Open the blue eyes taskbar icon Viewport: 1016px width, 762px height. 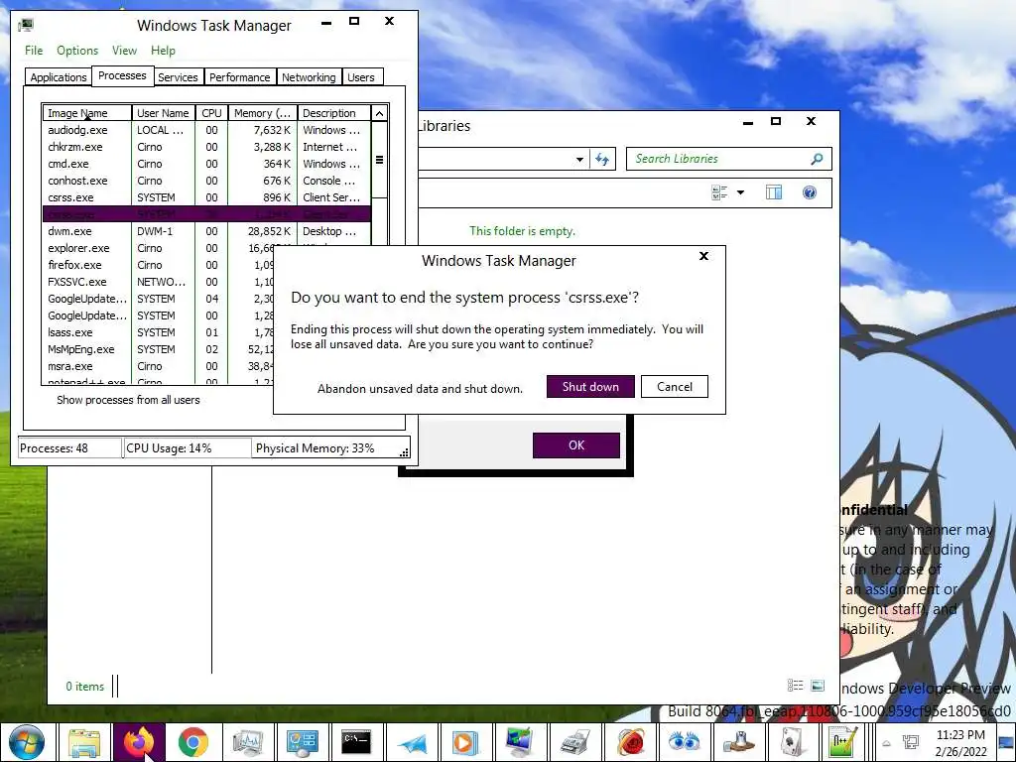click(683, 742)
